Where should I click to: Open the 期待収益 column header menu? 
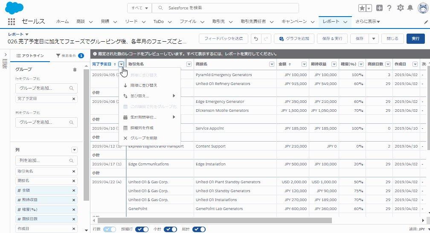coord(334,64)
